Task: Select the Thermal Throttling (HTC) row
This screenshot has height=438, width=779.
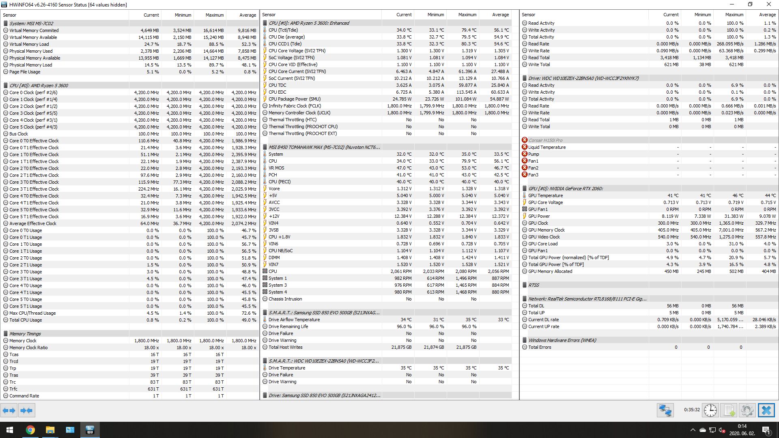Action: click(386, 120)
